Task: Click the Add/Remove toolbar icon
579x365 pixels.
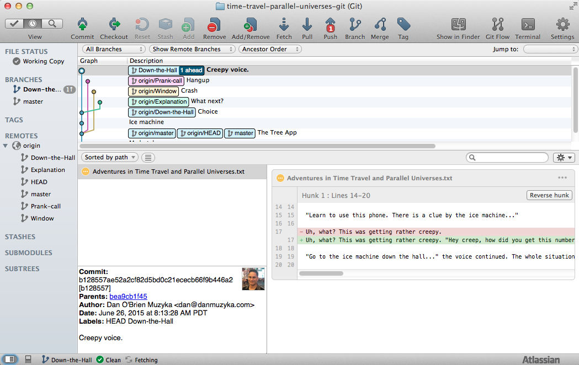Action: click(251, 25)
